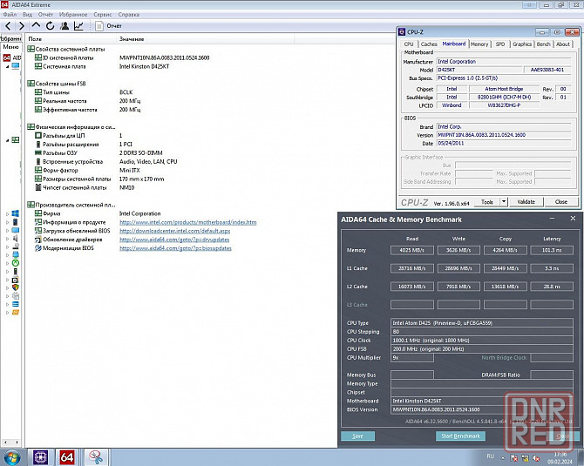Click the Start Benchmark button
Viewport: 584px width, 466px height.
(x=459, y=436)
